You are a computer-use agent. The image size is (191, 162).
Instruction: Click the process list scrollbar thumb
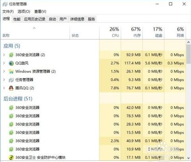188,54
